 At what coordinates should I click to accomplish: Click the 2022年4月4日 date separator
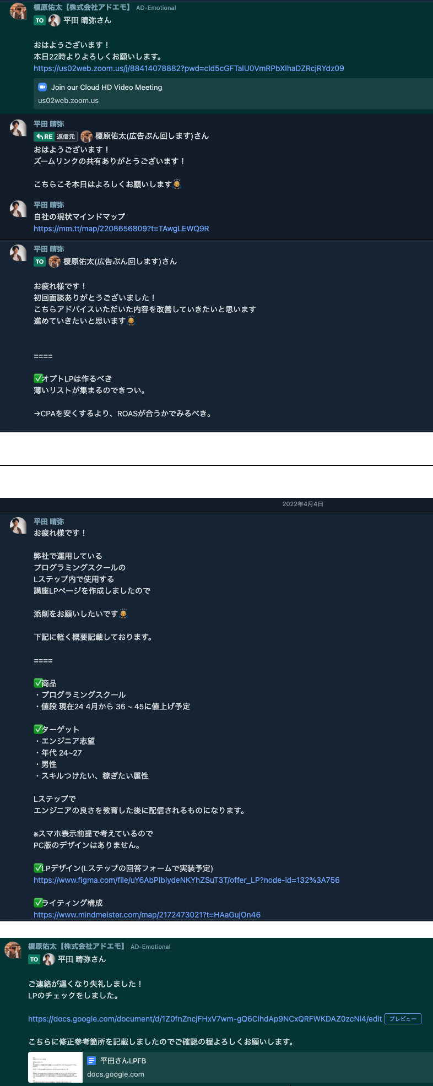click(x=302, y=504)
